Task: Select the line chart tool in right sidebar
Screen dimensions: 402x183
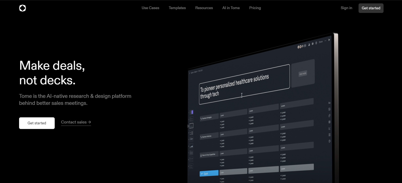Action: (x=330, y=128)
